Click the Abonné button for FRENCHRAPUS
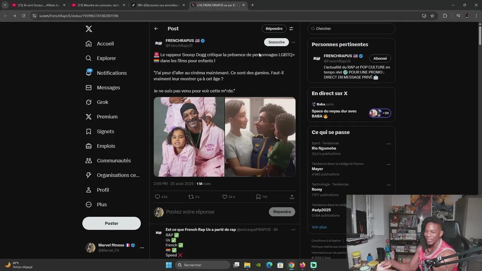The width and height of the screenshot is (482, 271). point(380,58)
